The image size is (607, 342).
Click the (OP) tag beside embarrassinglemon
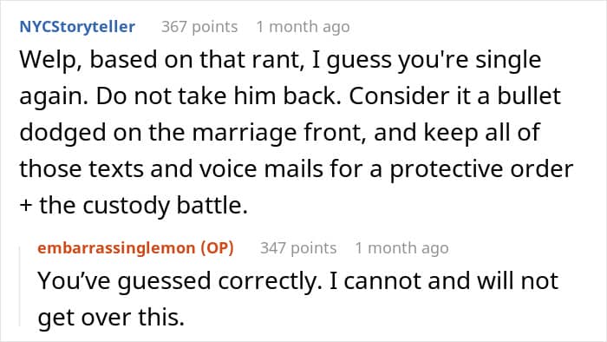coord(217,248)
